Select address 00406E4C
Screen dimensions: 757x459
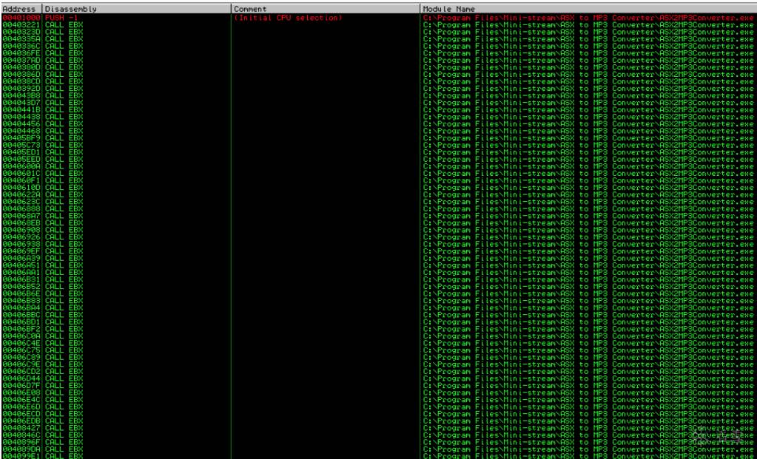(x=21, y=400)
